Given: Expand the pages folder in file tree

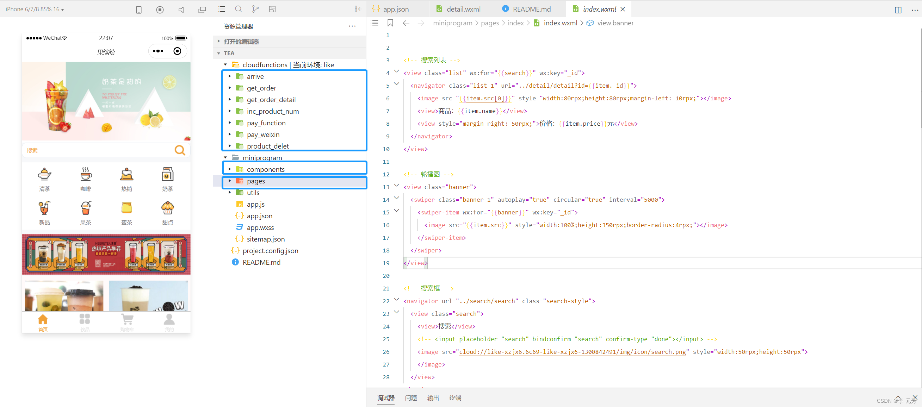Looking at the screenshot, I should point(229,181).
